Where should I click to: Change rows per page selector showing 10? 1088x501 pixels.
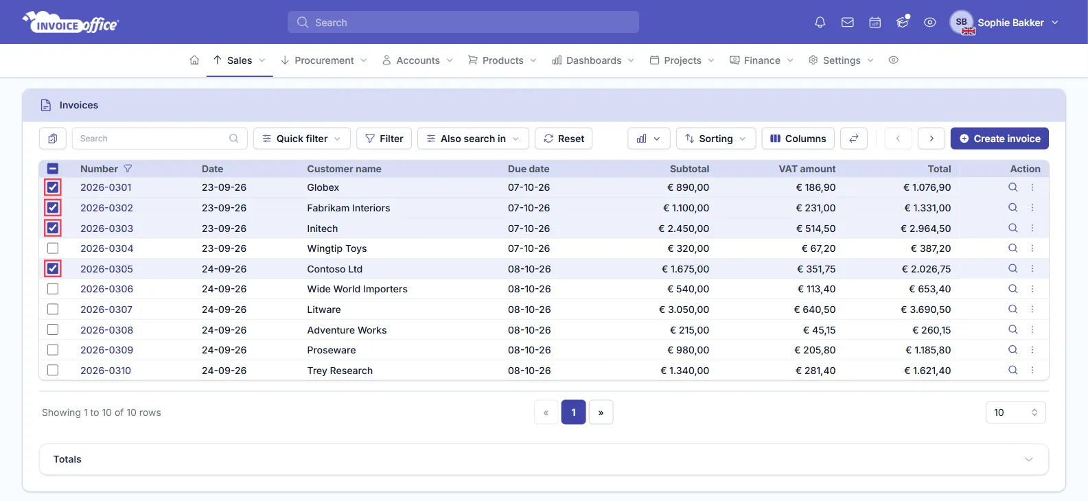pos(1015,412)
